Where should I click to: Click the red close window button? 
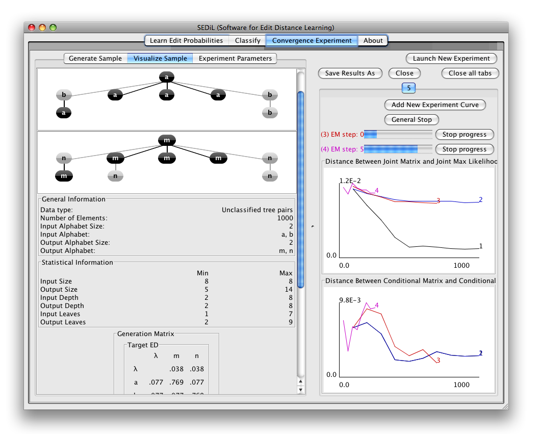click(x=32, y=28)
